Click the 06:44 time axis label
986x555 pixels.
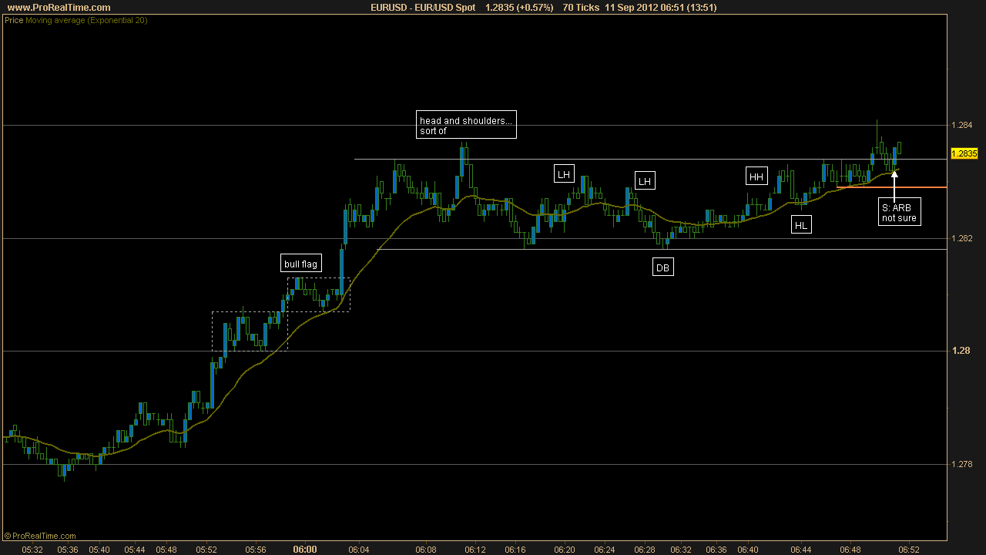pyautogui.click(x=801, y=550)
